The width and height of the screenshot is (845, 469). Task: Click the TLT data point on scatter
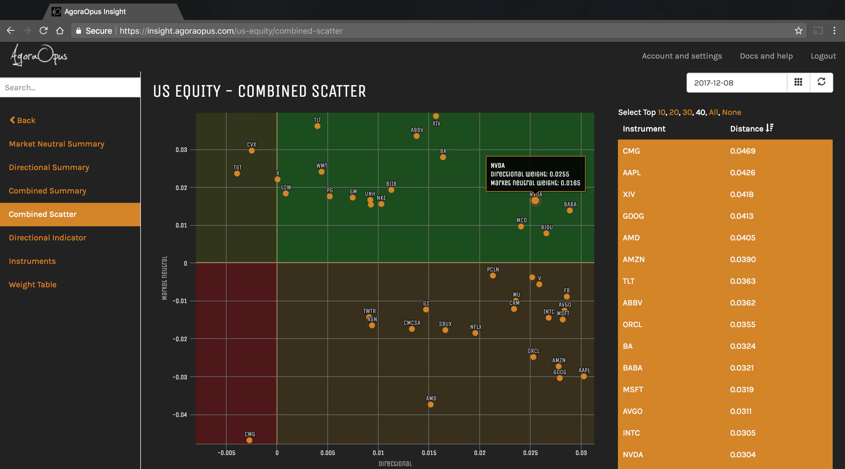click(317, 126)
